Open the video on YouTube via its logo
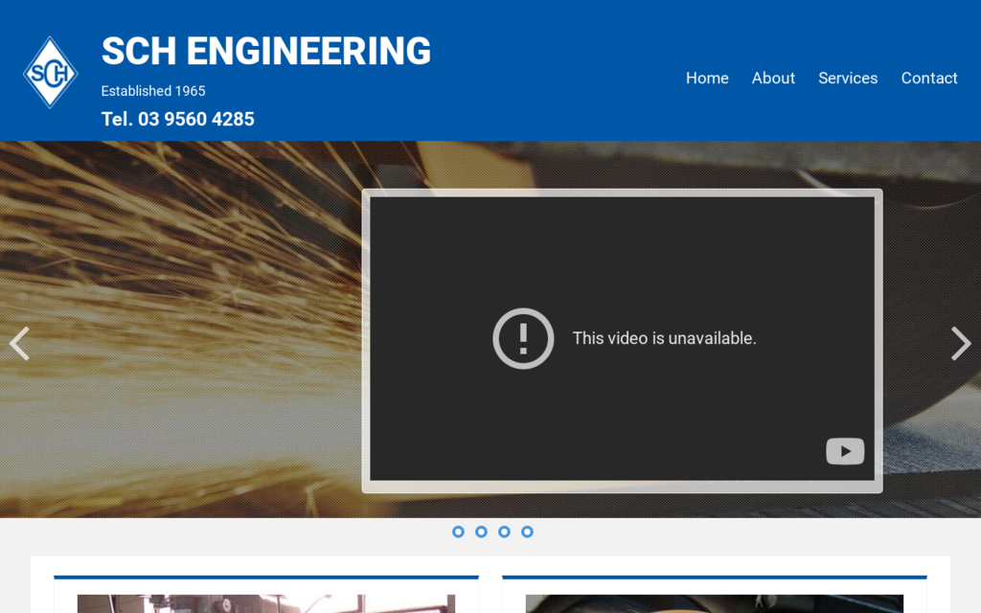Image resolution: width=981 pixels, height=613 pixels. coord(845,451)
